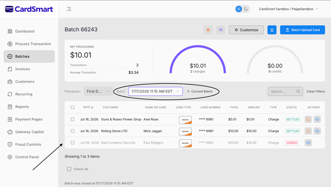Viewport: 331px width, 187px height.
Task: Sort by NAME ON CARD column
Action: coord(156,107)
